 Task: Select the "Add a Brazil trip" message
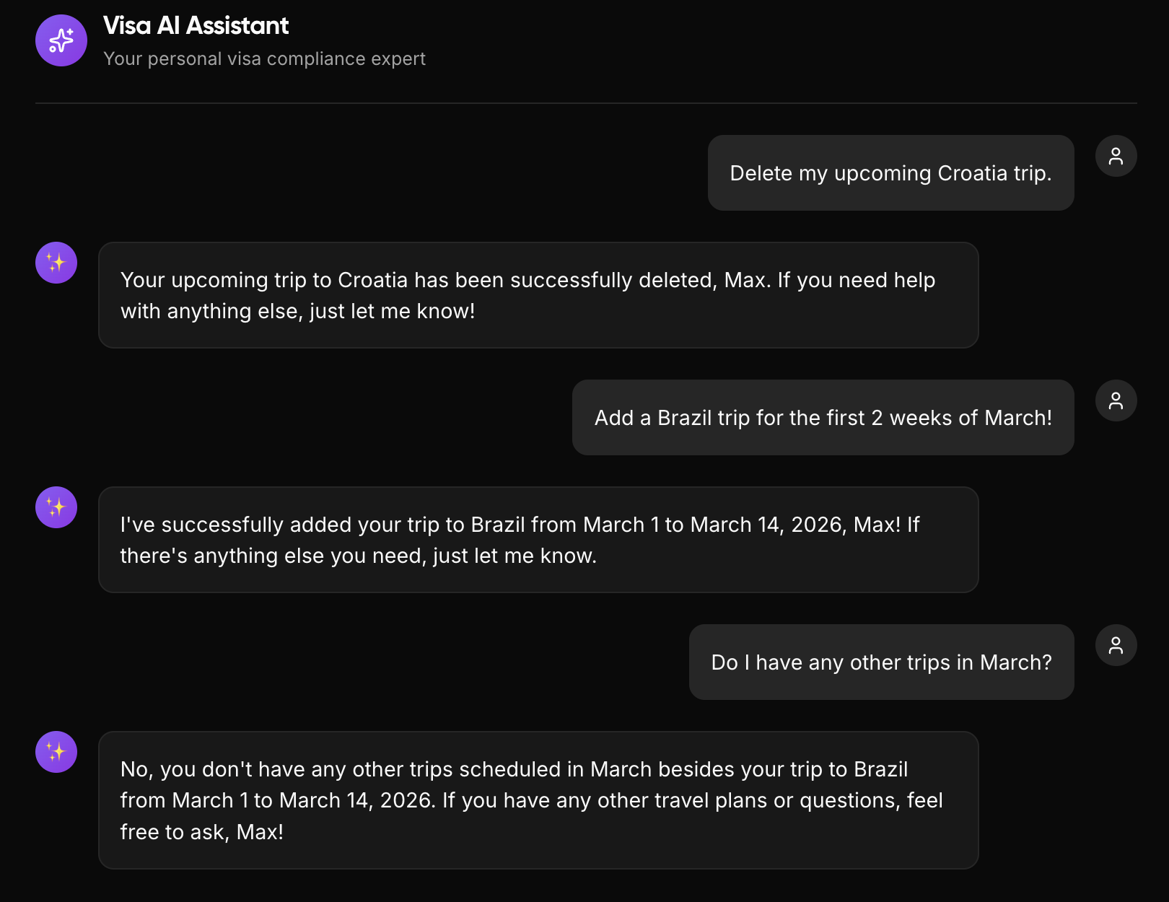823,418
